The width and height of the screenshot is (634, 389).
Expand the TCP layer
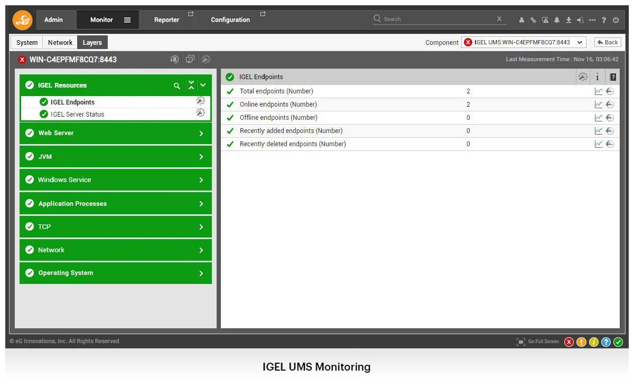(x=201, y=227)
